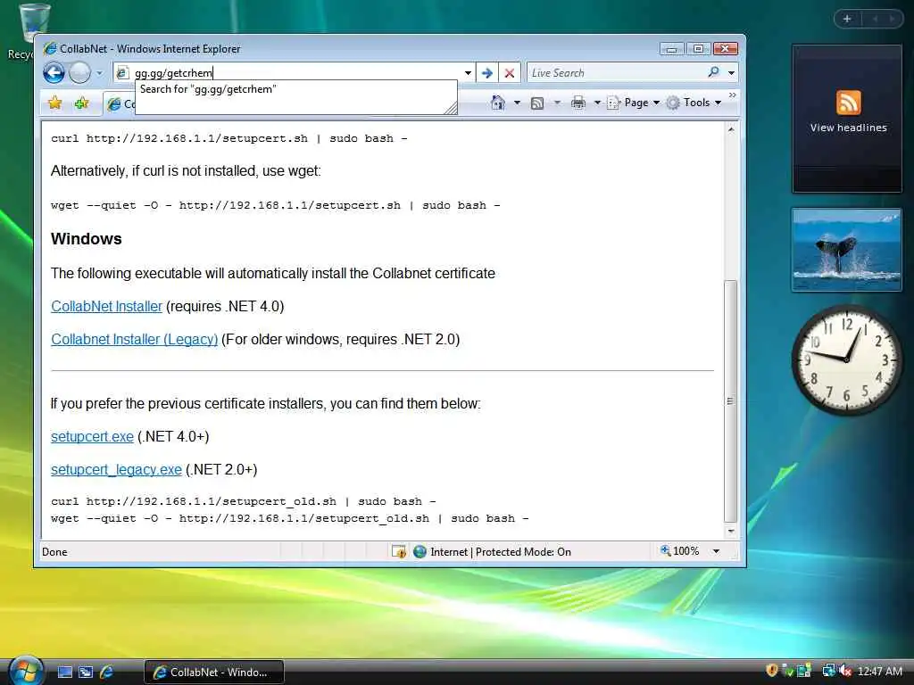Click the muted volume tray icon

pyautogui.click(x=845, y=671)
